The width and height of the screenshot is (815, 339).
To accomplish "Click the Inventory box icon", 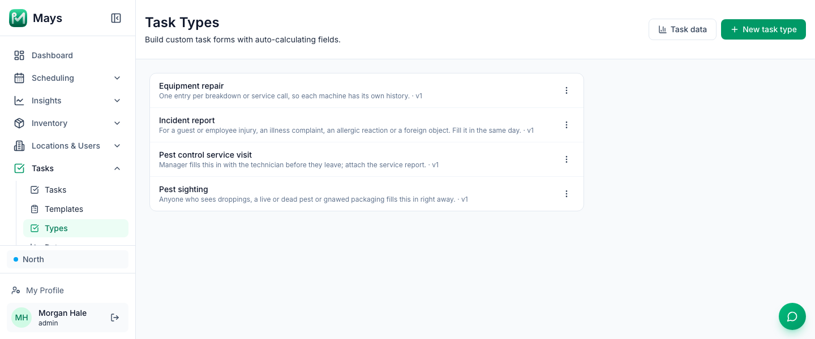I will pyautogui.click(x=19, y=123).
